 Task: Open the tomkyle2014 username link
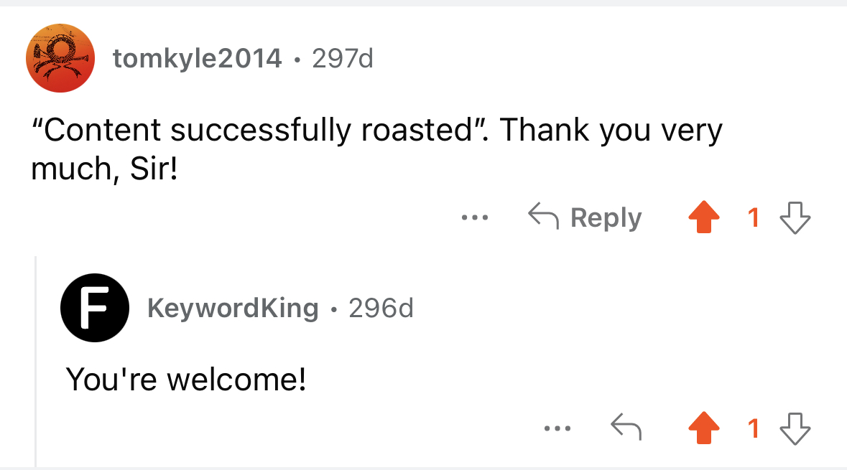coord(197,58)
